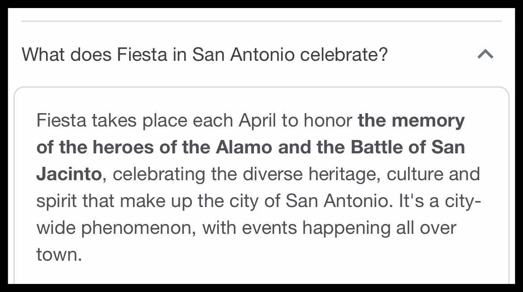Image resolution: width=523 pixels, height=292 pixels.
Task: Collapse the Fiesta question with the up chevron
Action: [485, 54]
